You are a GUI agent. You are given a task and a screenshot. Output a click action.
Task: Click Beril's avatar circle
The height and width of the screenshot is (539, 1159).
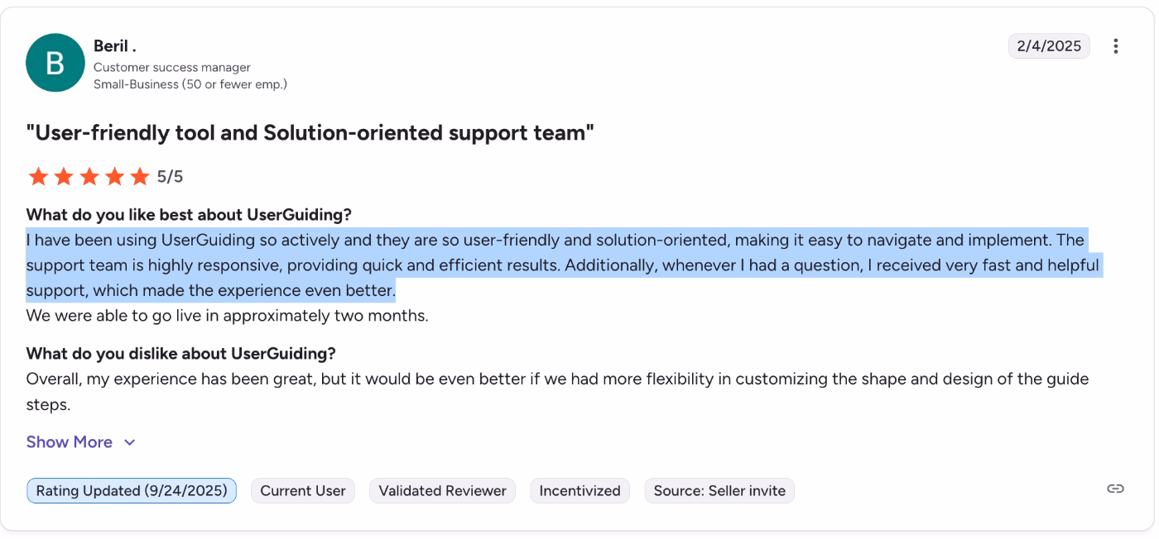tap(55, 62)
